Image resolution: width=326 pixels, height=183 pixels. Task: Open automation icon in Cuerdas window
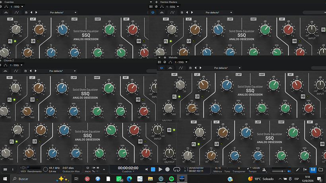tap(17, 12)
